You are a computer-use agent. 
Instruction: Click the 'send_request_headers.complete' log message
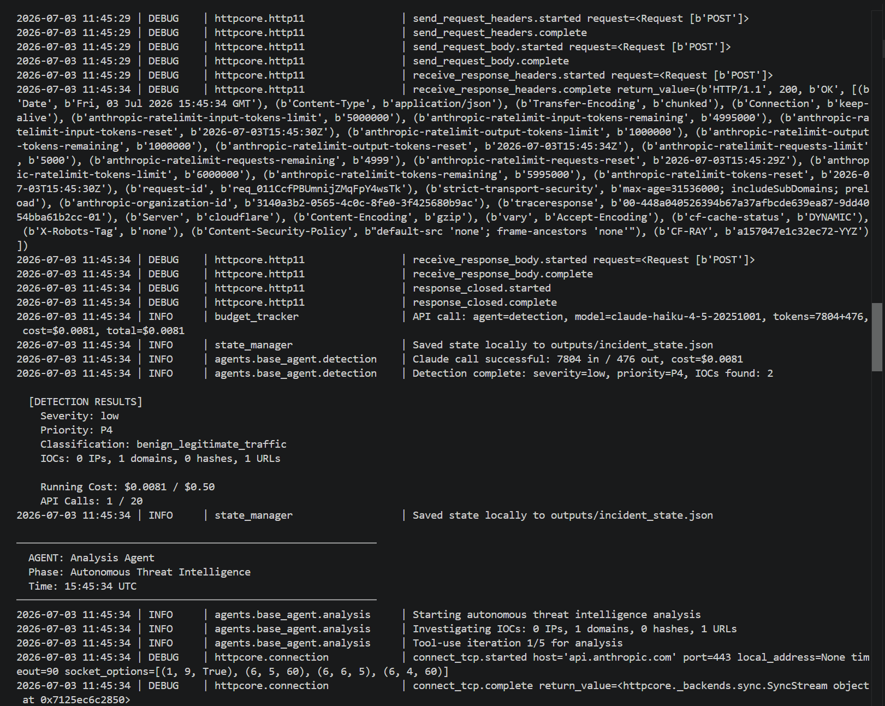coord(500,33)
